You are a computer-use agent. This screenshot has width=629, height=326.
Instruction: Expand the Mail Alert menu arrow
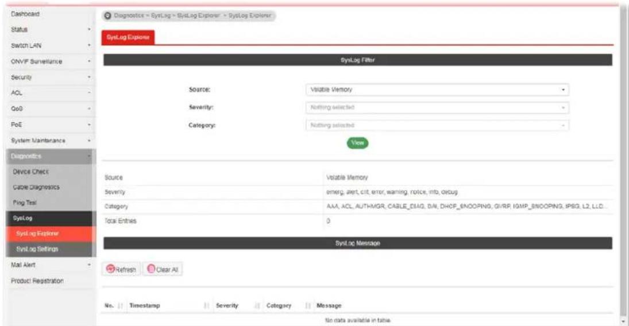click(88, 265)
